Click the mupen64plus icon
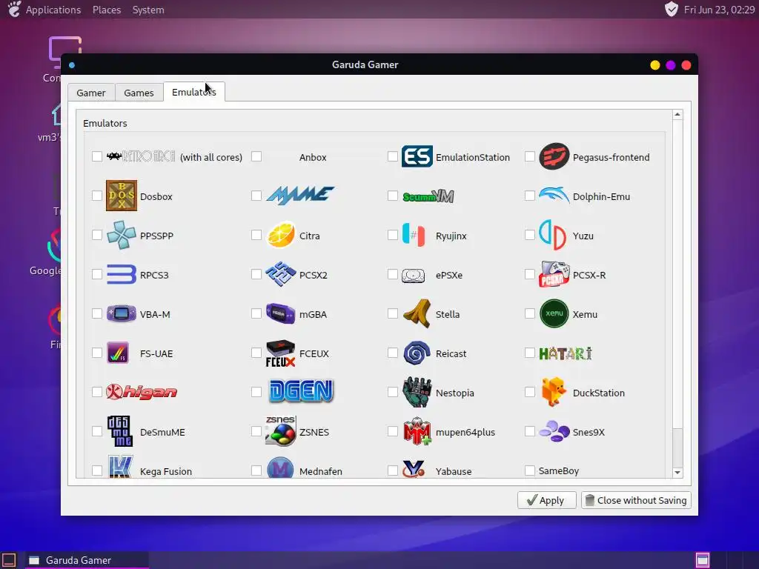The image size is (759, 569). point(417,431)
